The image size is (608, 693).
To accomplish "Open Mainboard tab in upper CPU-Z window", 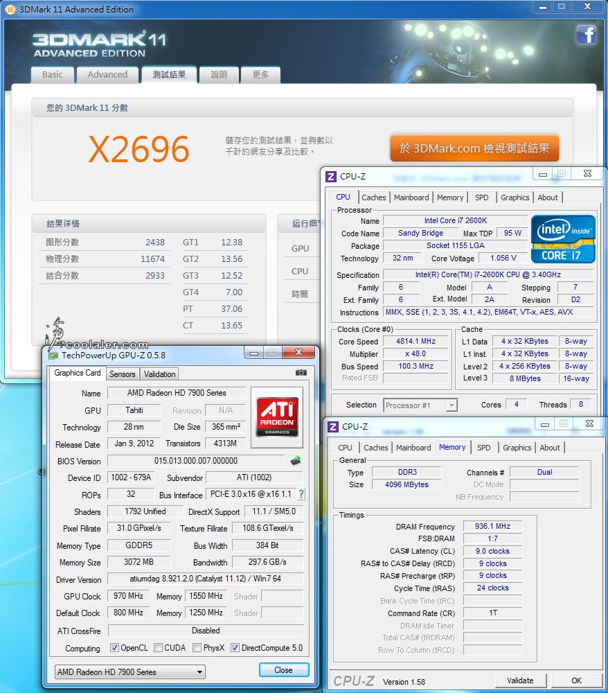I will pos(411,198).
